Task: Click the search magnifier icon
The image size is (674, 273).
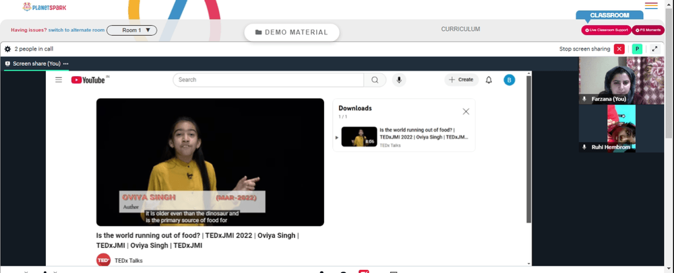Action: tap(375, 80)
